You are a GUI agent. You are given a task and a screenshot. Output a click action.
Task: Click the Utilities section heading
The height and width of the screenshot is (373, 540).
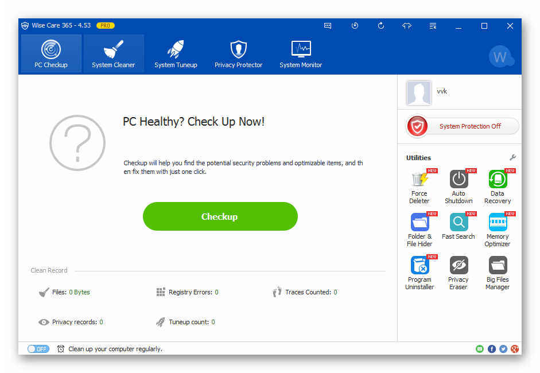click(x=418, y=158)
